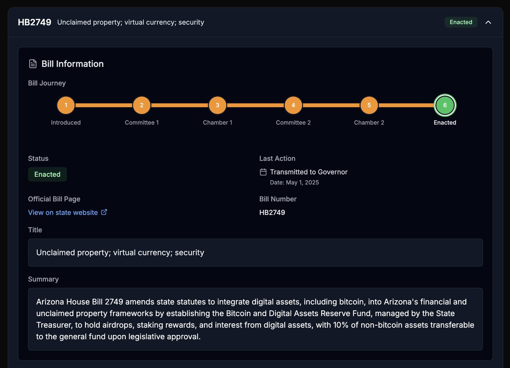The height and width of the screenshot is (368, 510).
Task: Select the step 5 Chamber 2 label
Action: click(369, 122)
